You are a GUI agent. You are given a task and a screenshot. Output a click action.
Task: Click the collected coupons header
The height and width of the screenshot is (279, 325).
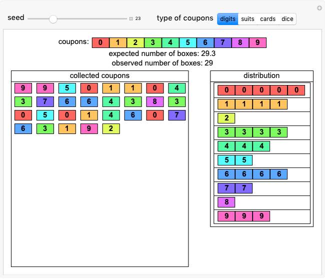click(99, 75)
